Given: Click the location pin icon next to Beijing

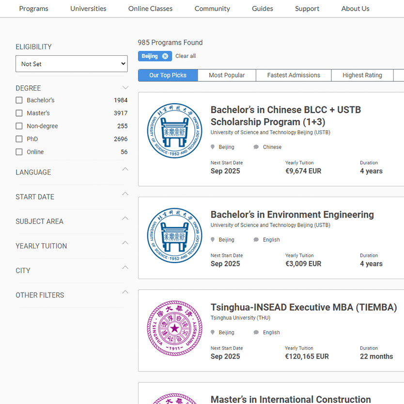Looking at the screenshot, I should (213, 147).
